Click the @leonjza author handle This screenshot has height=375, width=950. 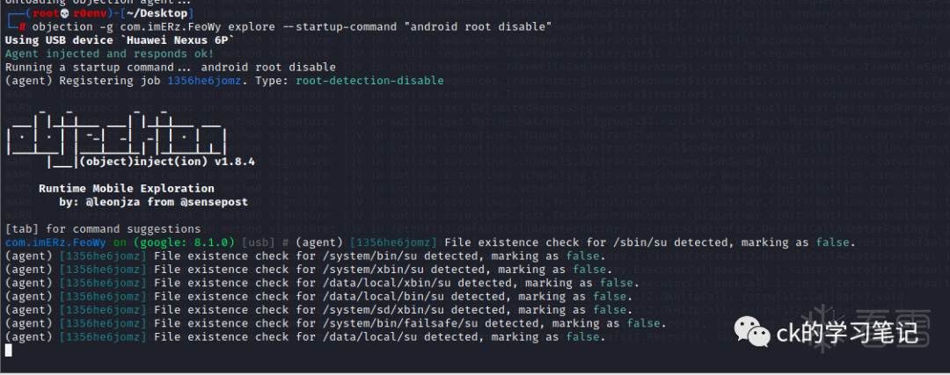click(x=114, y=202)
